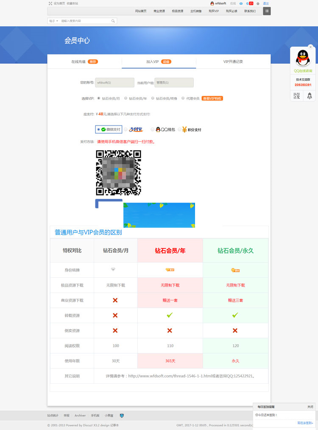
Task: Click the search magnifier icon
Action: pyautogui.click(x=113, y=21)
